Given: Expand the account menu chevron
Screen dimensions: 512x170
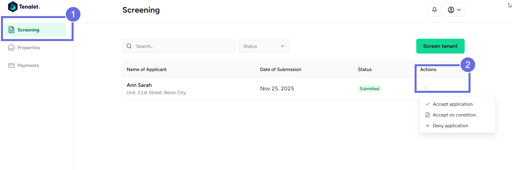Looking at the screenshot, I should click(x=459, y=10).
